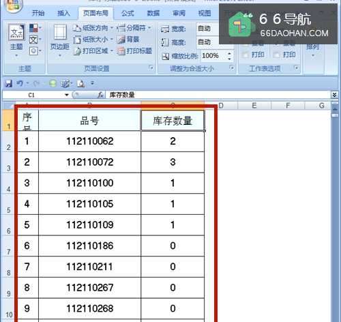Open theme colors palette
This screenshot has width=341, height=322.
click(x=35, y=28)
